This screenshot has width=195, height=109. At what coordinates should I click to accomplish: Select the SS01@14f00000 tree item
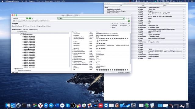(x=29, y=59)
